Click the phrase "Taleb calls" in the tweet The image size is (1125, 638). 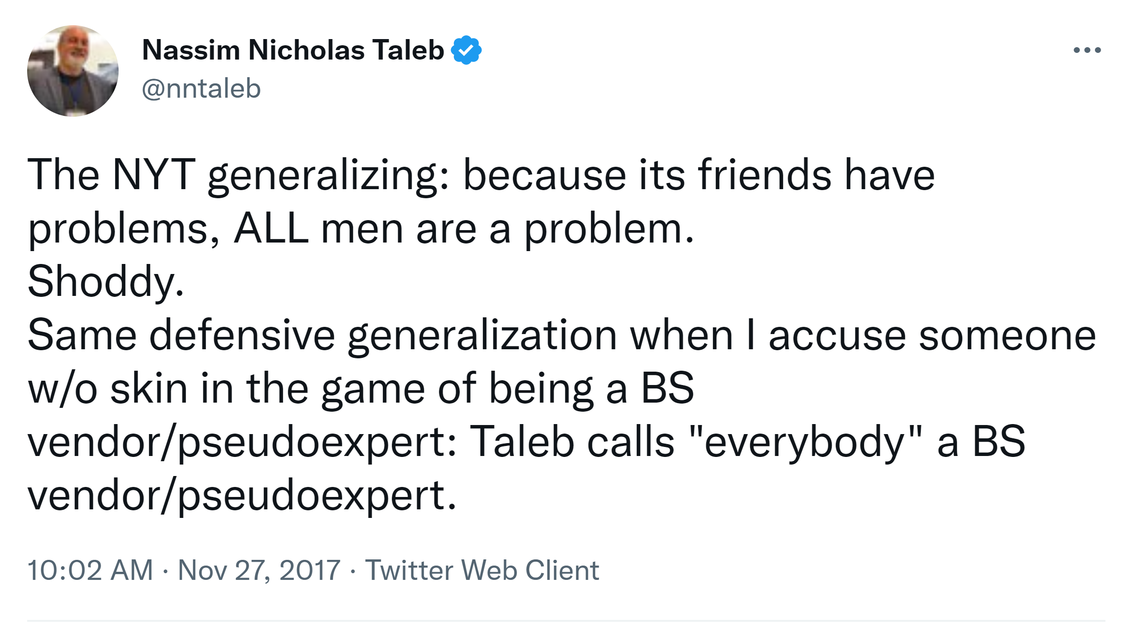pyautogui.click(x=572, y=442)
